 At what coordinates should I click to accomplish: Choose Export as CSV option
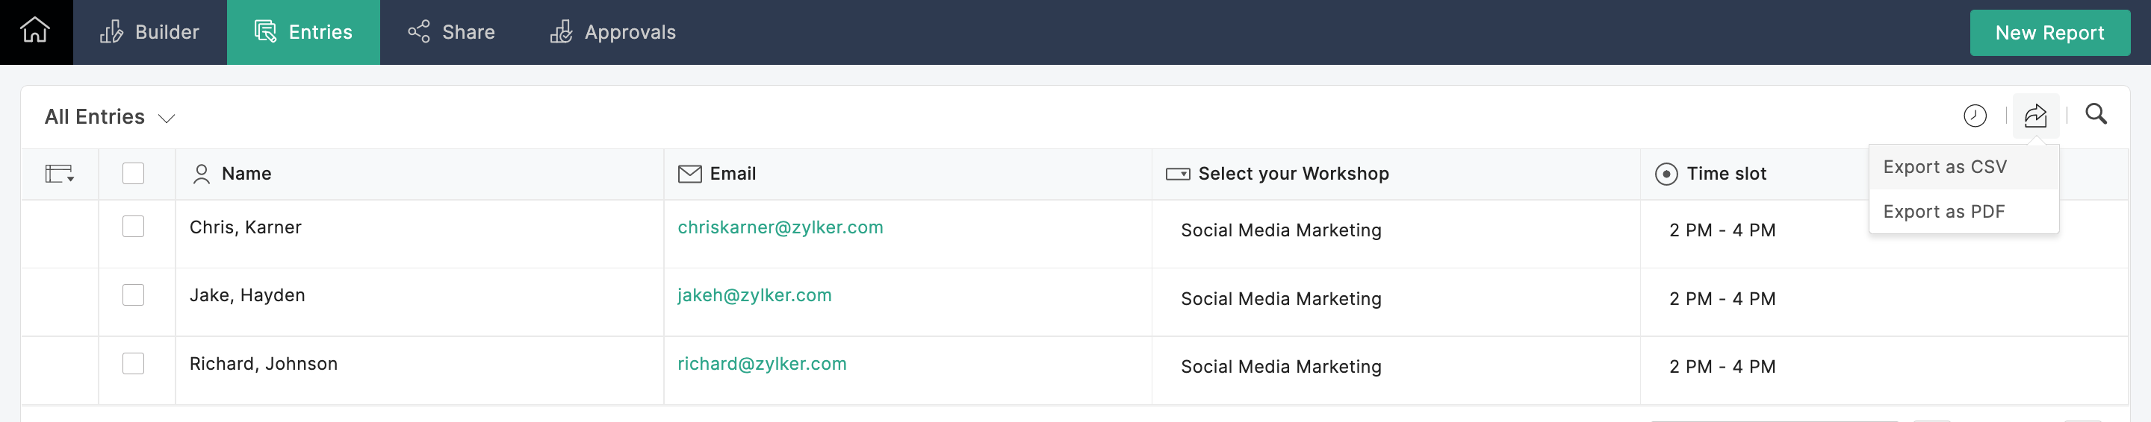(1944, 167)
